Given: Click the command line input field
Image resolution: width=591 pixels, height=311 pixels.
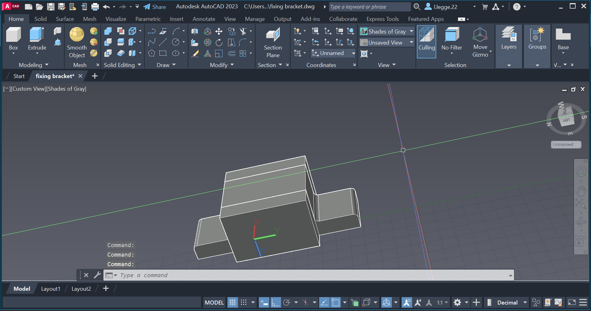Looking at the screenshot, I should [x=308, y=275].
